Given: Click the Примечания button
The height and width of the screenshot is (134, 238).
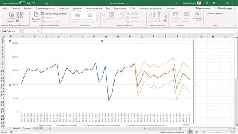Looking at the screenshot, I should click(x=203, y=8).
